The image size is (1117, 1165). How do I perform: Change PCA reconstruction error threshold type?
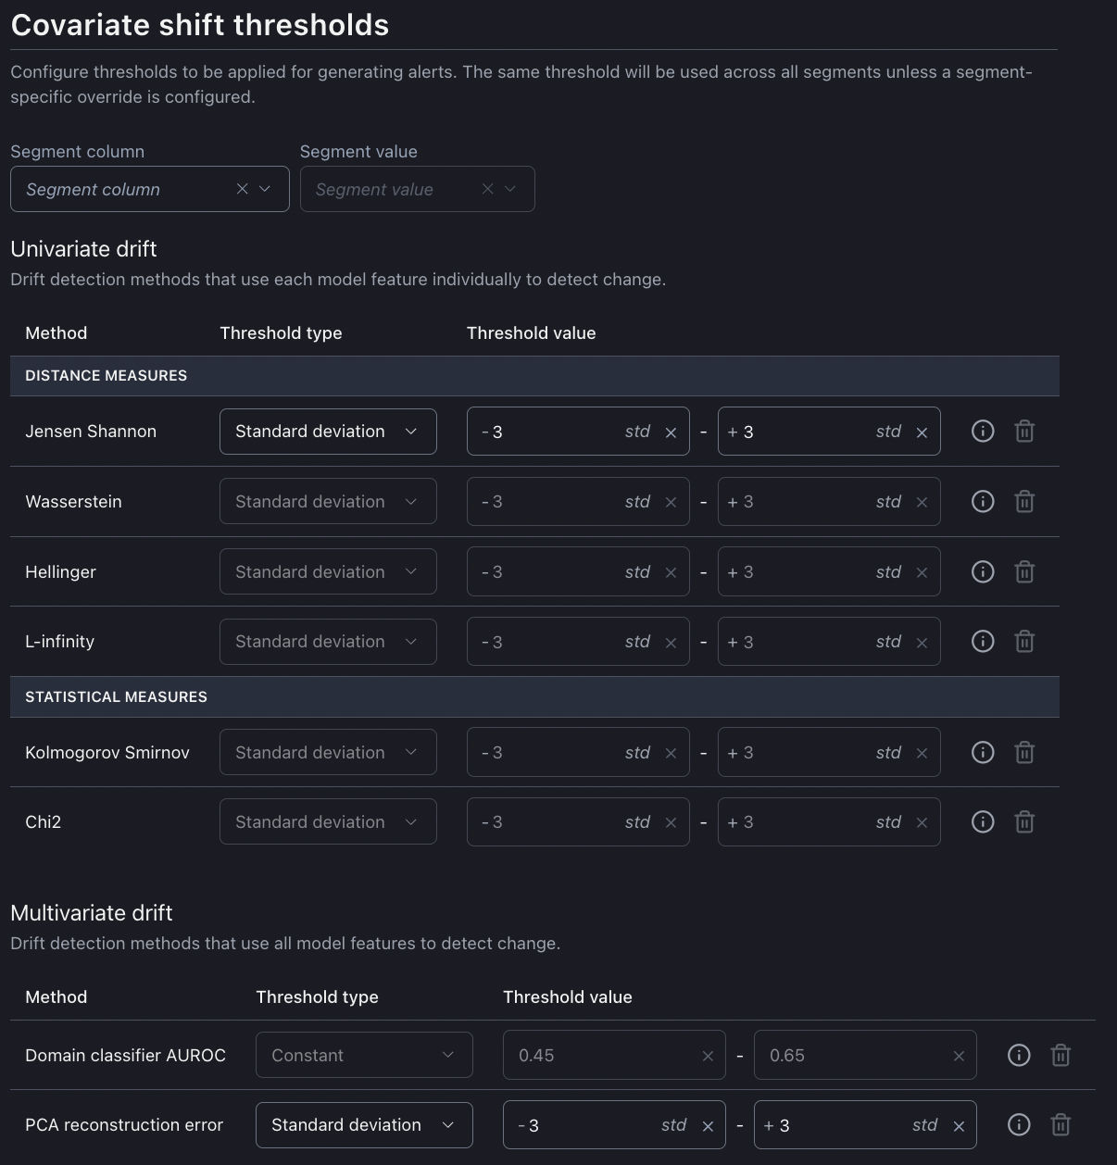click(364, 1125)
